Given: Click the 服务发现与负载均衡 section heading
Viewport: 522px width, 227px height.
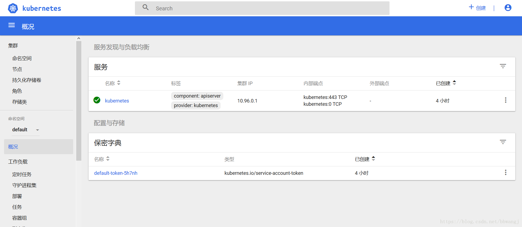Looking at the screenshot, I should [x=122, y=47].
